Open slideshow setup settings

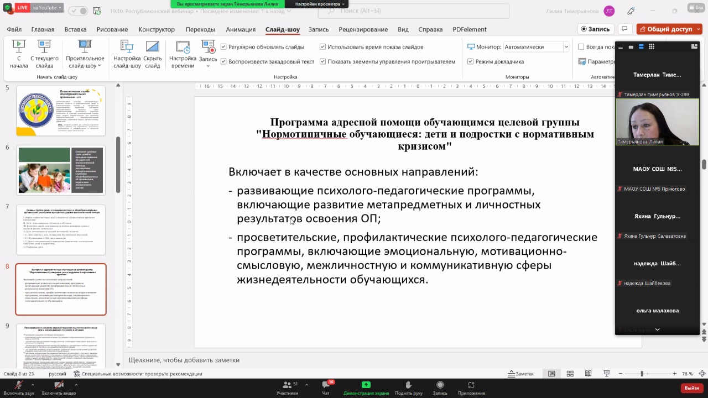[x=127, y=54]
